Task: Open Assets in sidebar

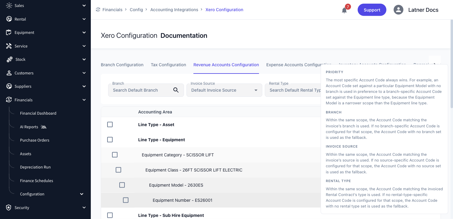Action: click(x=26, y=154)
